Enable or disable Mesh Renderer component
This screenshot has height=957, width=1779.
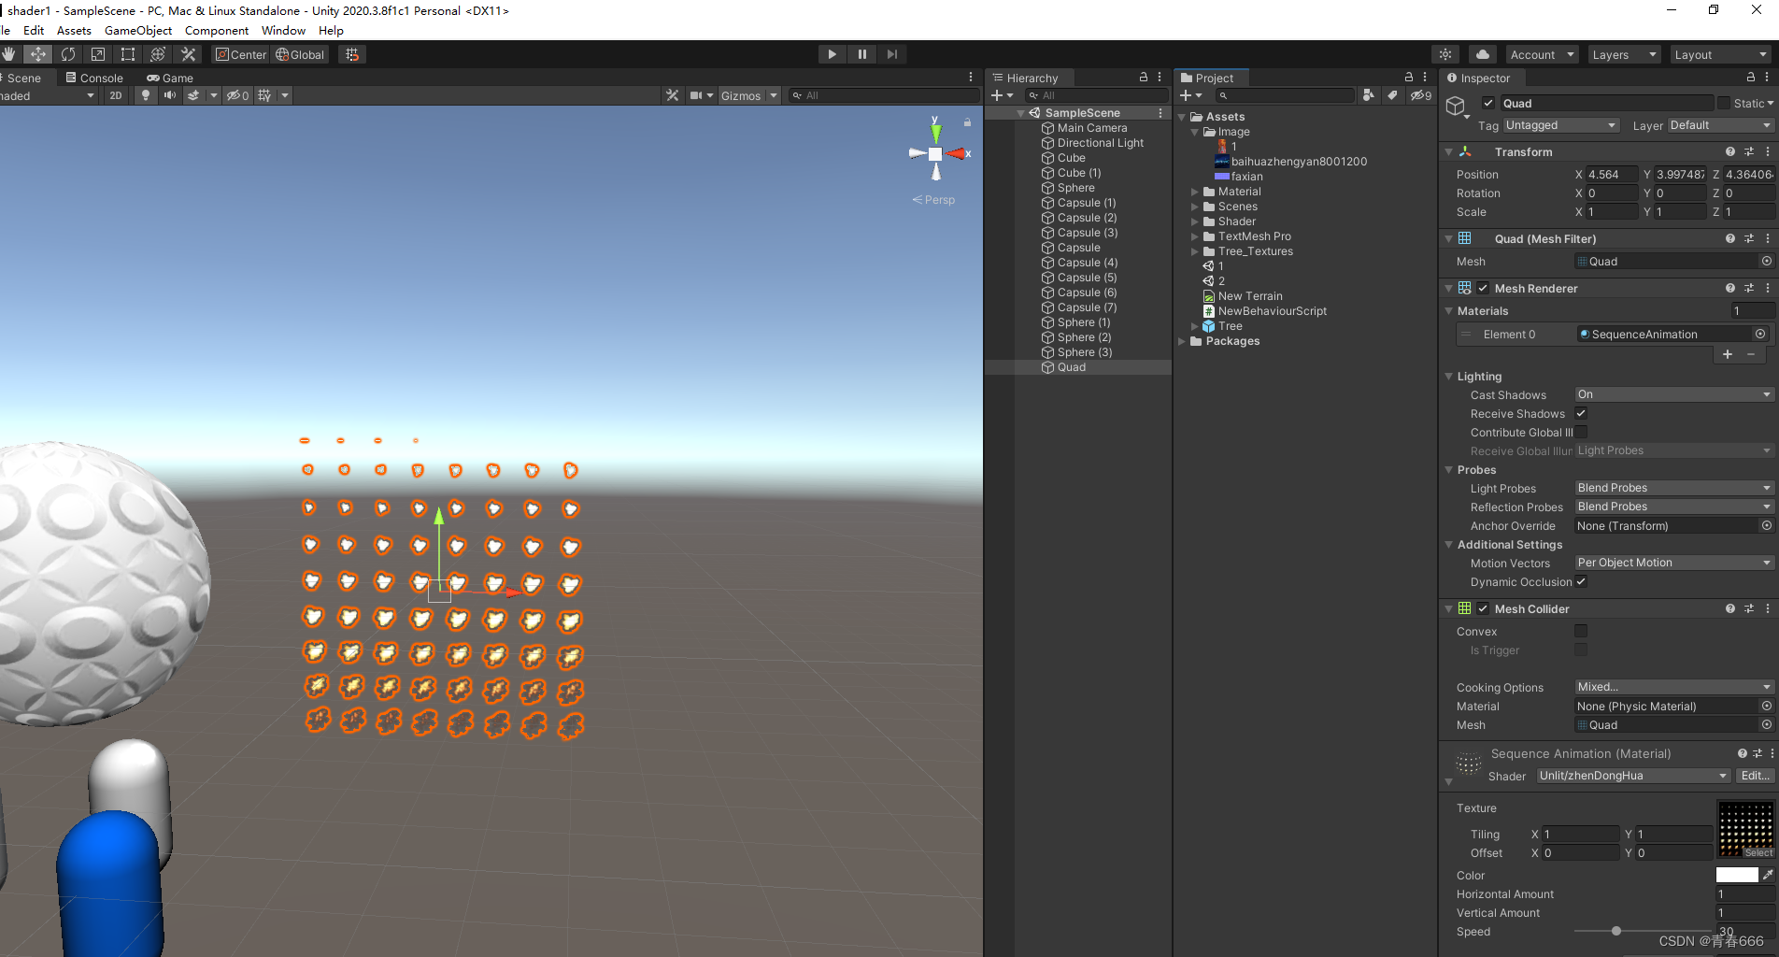[x=1483, y=288]
